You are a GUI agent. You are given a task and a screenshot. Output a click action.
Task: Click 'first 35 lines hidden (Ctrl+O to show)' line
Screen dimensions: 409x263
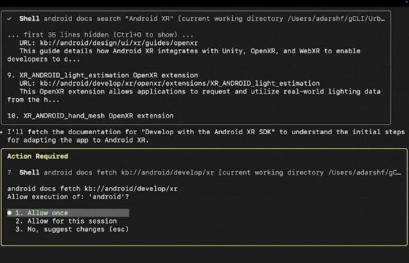pyautogui.click(x=101, y=35)
